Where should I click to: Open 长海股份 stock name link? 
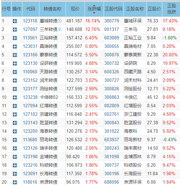pyautogui.click(x=133, y=174)
